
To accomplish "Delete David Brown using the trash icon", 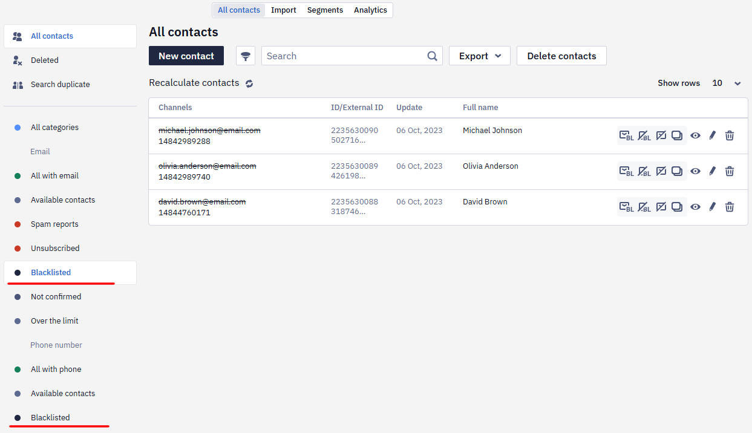I will click(730, 207).
